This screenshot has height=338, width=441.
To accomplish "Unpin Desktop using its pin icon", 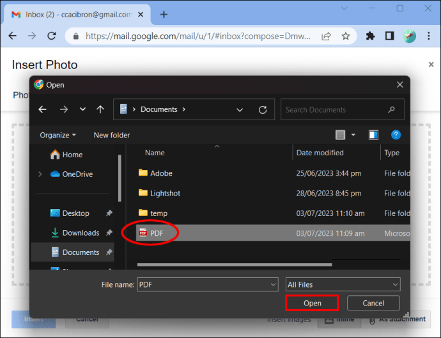I will click(x=109, y=213).
